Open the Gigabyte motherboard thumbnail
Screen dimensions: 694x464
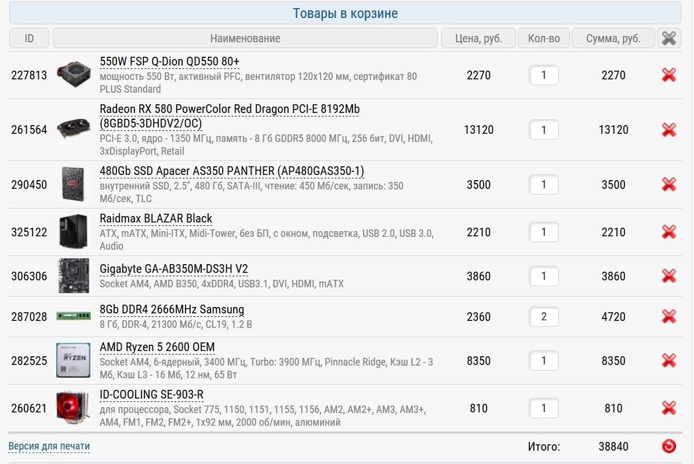click(x=74, y=276)
